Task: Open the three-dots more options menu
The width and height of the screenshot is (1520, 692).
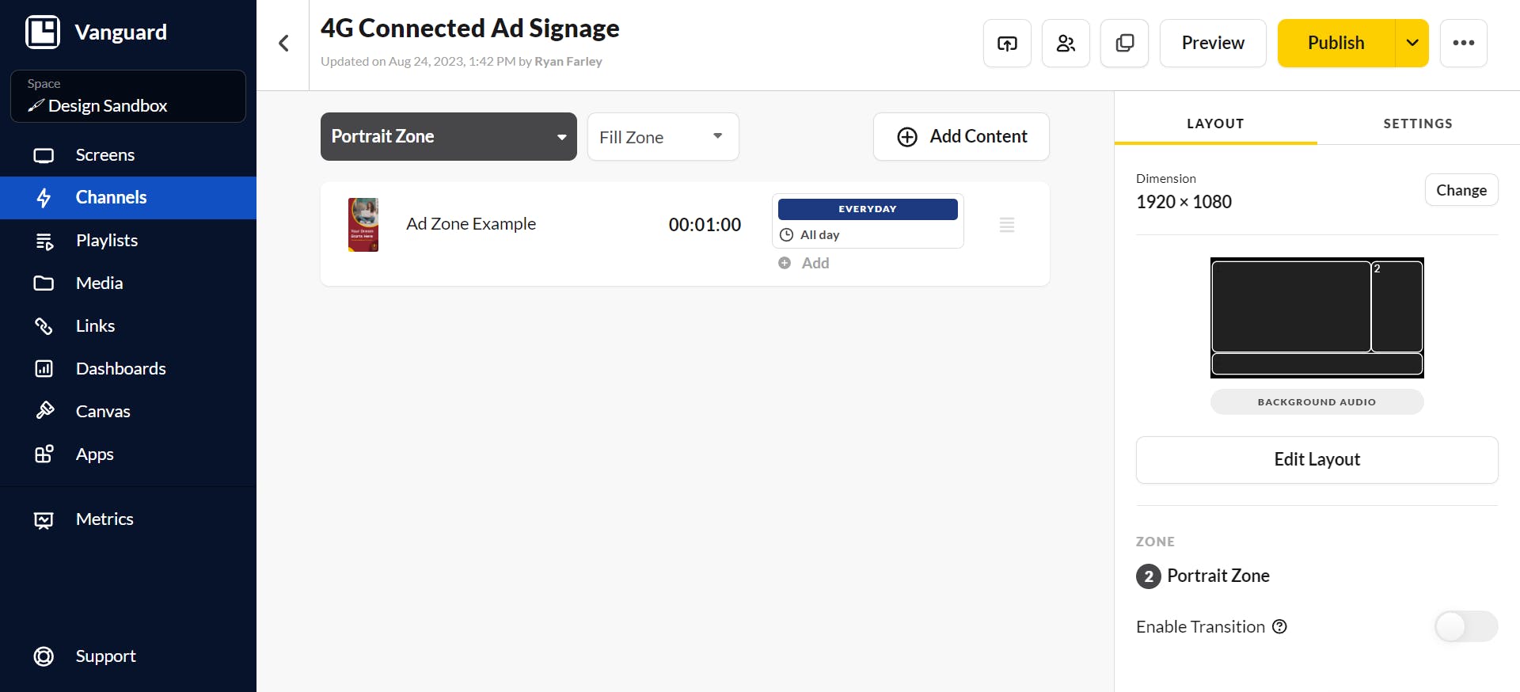Action: coord(1463,43)
